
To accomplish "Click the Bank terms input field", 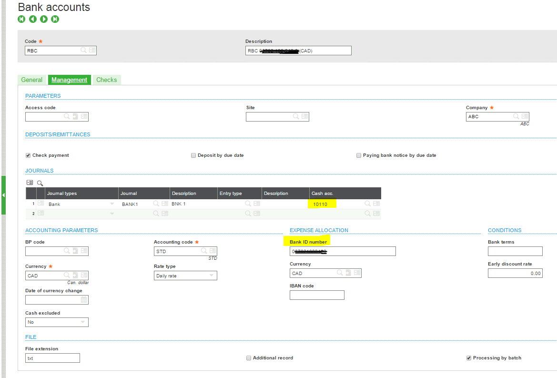I will point(515,251).
